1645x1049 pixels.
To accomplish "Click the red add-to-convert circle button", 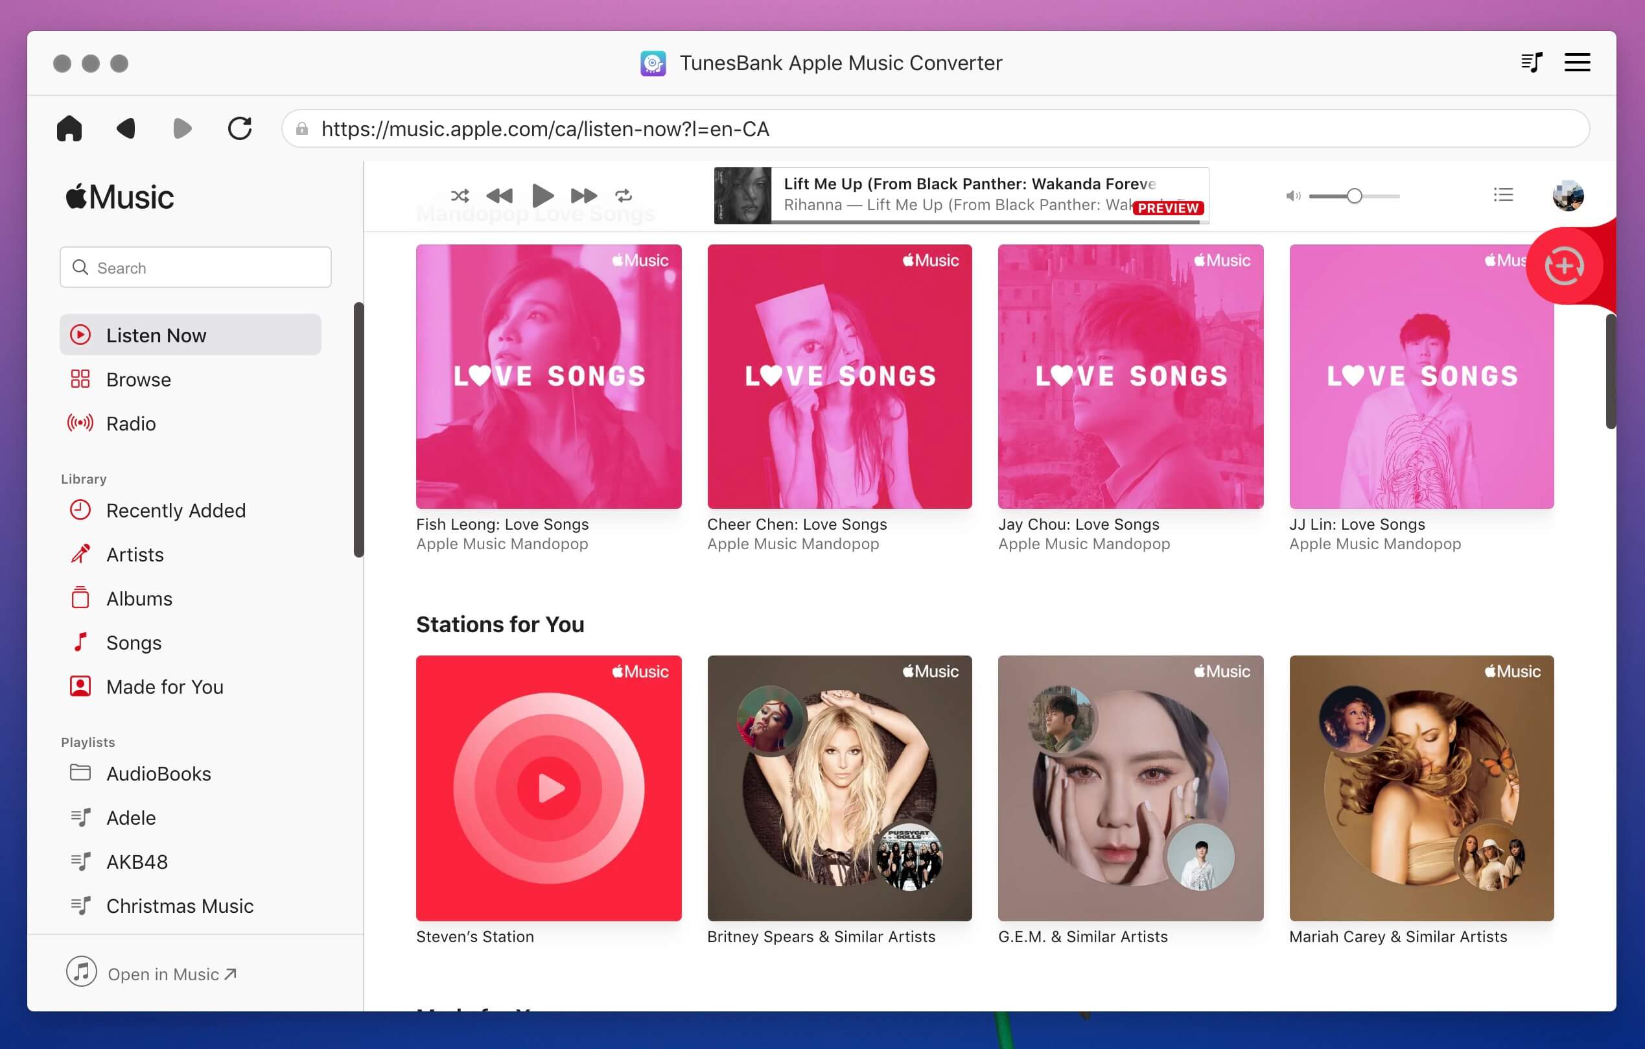I will tap(1564, 266).
